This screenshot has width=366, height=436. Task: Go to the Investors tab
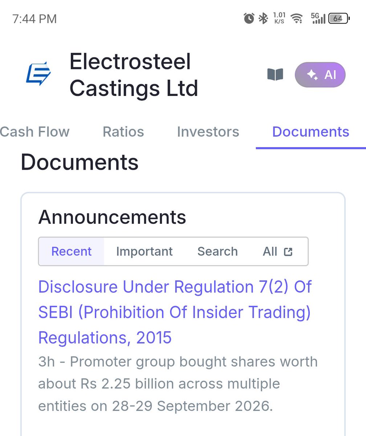click(x=208, y=132)
